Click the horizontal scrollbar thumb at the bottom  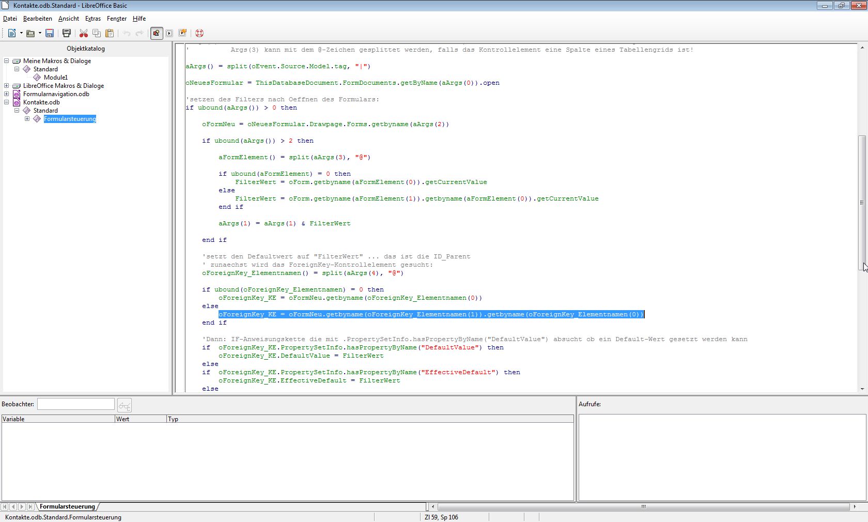(643, 506)
